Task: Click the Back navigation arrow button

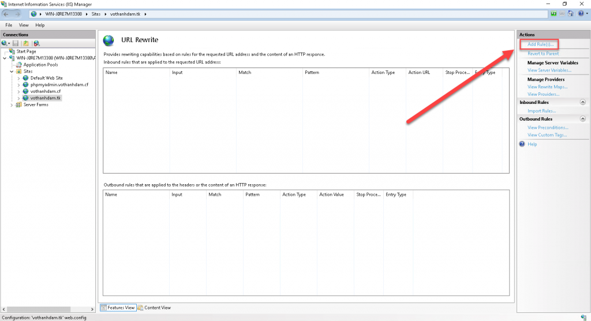Action: coord(7,13)
